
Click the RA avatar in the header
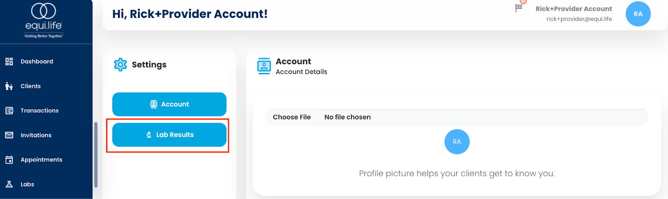[x=638, y=14]
